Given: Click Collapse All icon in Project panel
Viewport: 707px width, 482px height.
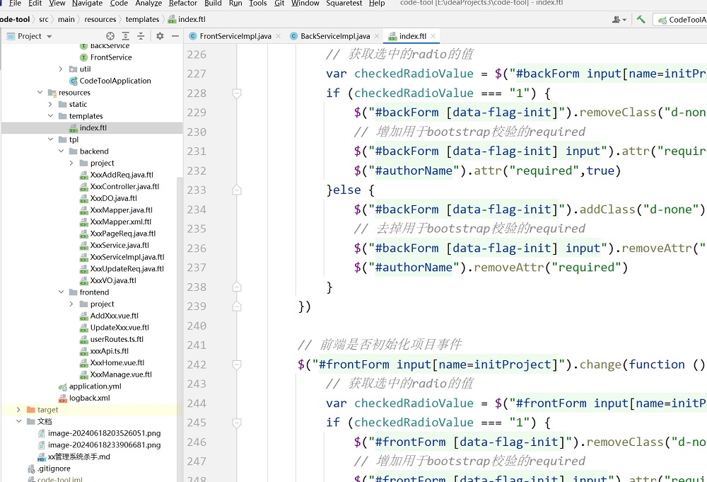Looking at the screenshot, I should [x=141, y=36].
